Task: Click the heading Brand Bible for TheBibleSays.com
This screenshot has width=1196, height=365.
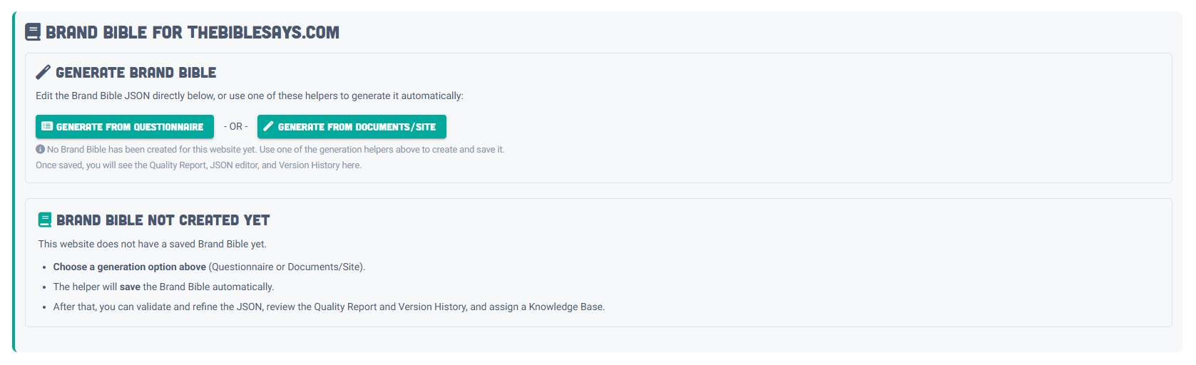Action: click(x=193, y=32)
